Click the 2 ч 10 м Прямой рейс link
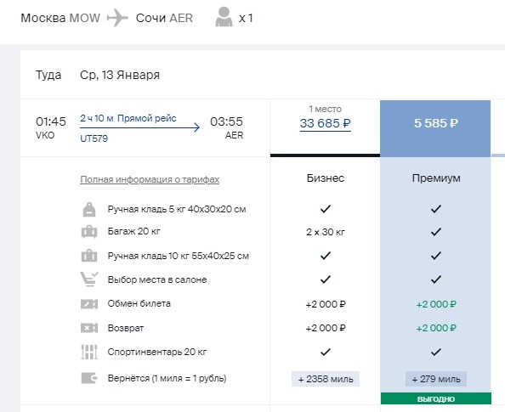 tap(128, 118)
